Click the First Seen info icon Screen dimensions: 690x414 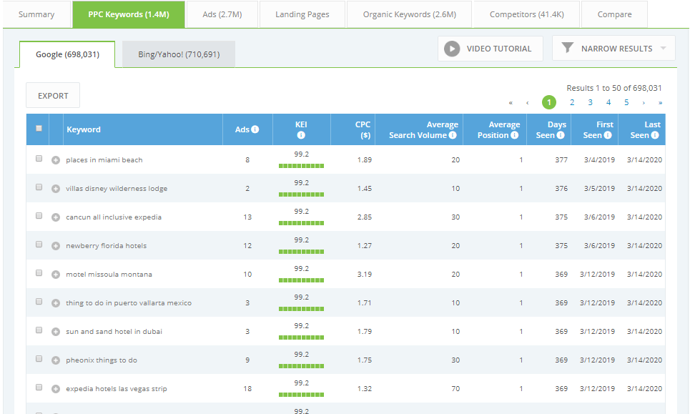point(608,135)
